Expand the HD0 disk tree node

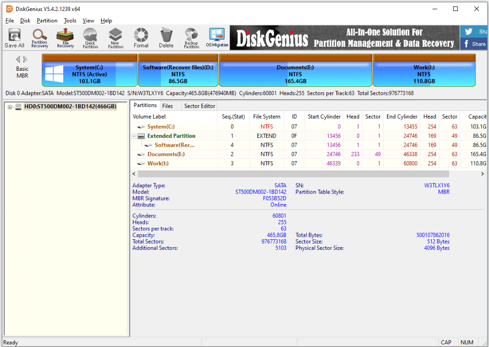point(10,107)
